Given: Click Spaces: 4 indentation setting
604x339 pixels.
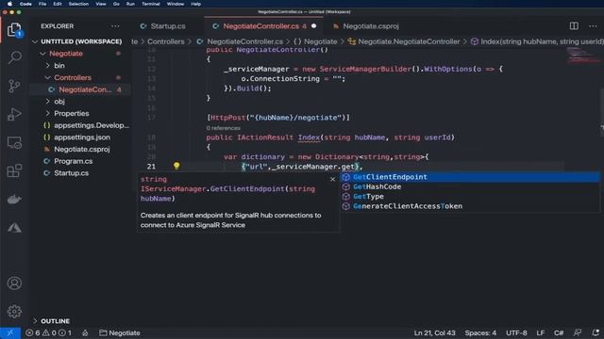Looking at the screenshot, I should (480, 332).
